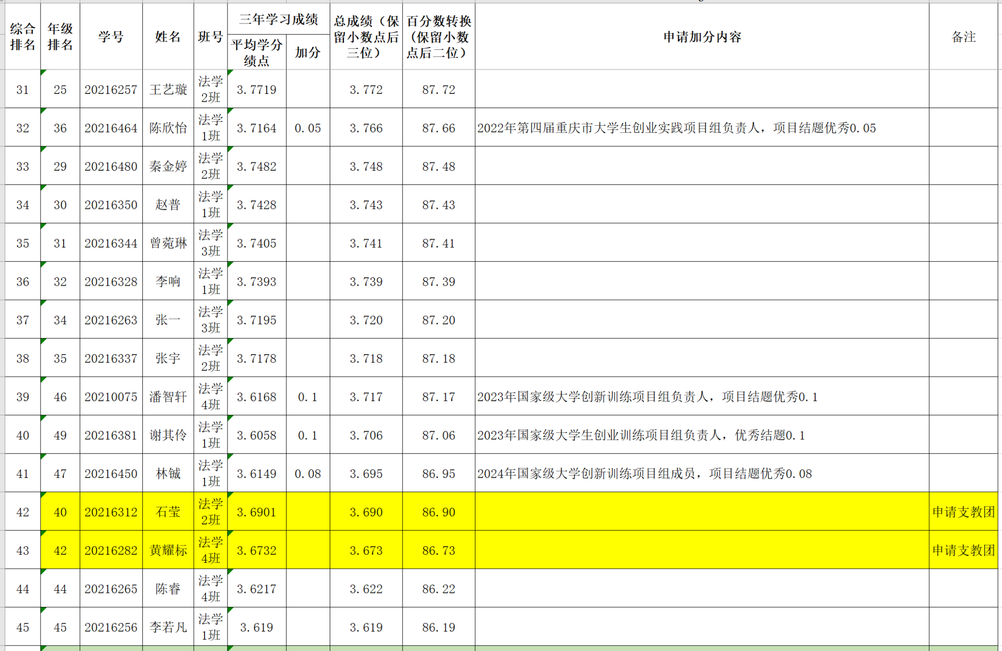Click the 百分数转换 header cell
Viewport: 1002px width, 651px height.
pos(438,37)
